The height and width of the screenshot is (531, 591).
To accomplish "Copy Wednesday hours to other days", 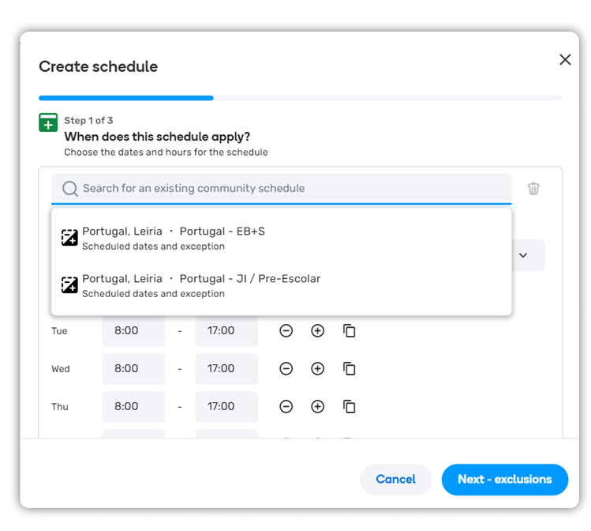I will click(350, 369).
